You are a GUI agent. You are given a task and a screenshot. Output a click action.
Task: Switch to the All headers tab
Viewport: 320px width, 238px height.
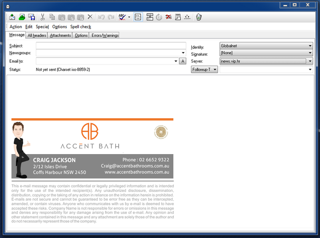pos(37,35)
